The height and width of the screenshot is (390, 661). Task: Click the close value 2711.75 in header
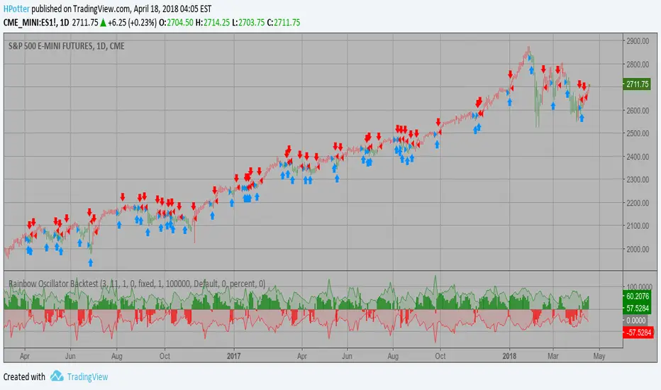[x=287, y=23]
